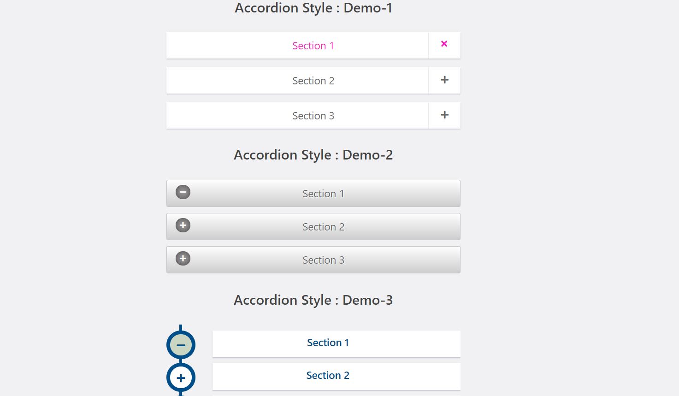Click the blue minus circle in Demo-3

(181, 345)
